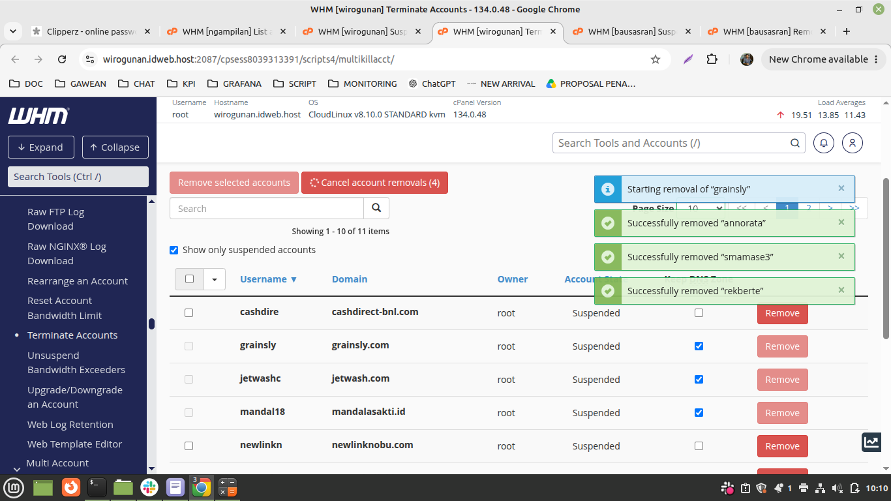Enable Keep DNS Zone for newlinkn
This screenshot has height=501, width=891.
[x=699, y=446]
